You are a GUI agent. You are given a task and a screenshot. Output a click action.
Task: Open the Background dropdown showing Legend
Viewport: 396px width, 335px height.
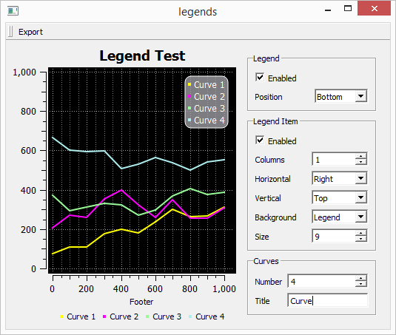[340, 217]
